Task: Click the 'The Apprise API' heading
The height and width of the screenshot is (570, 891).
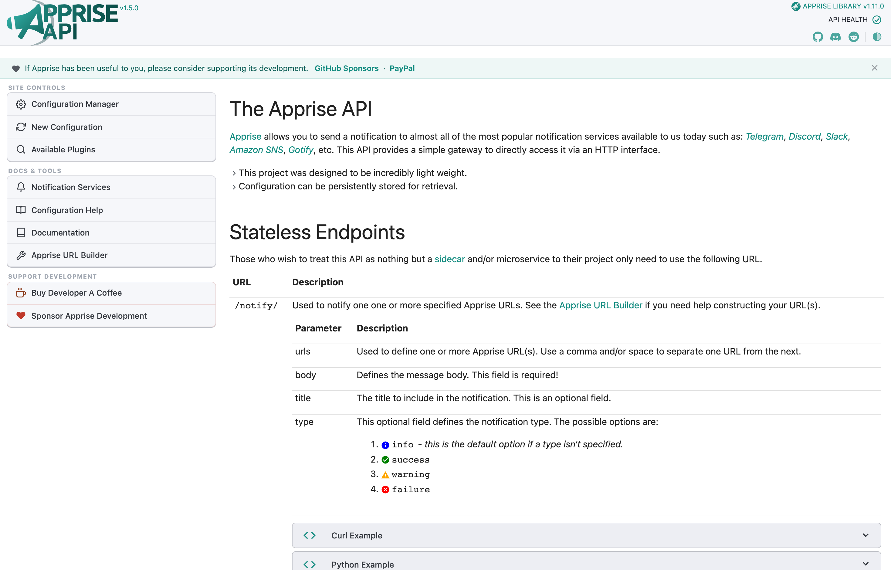Action: coord(300,109)
